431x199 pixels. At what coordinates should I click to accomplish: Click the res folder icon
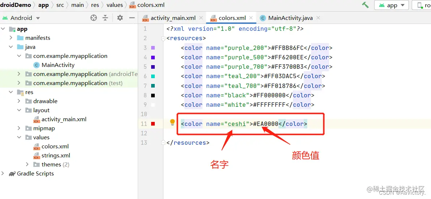click(20, 92)
